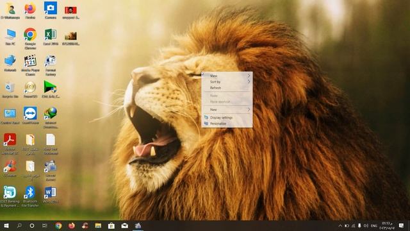Open the taskbar clock and date
Screen dimensions: 410x231
click(388, 226)
